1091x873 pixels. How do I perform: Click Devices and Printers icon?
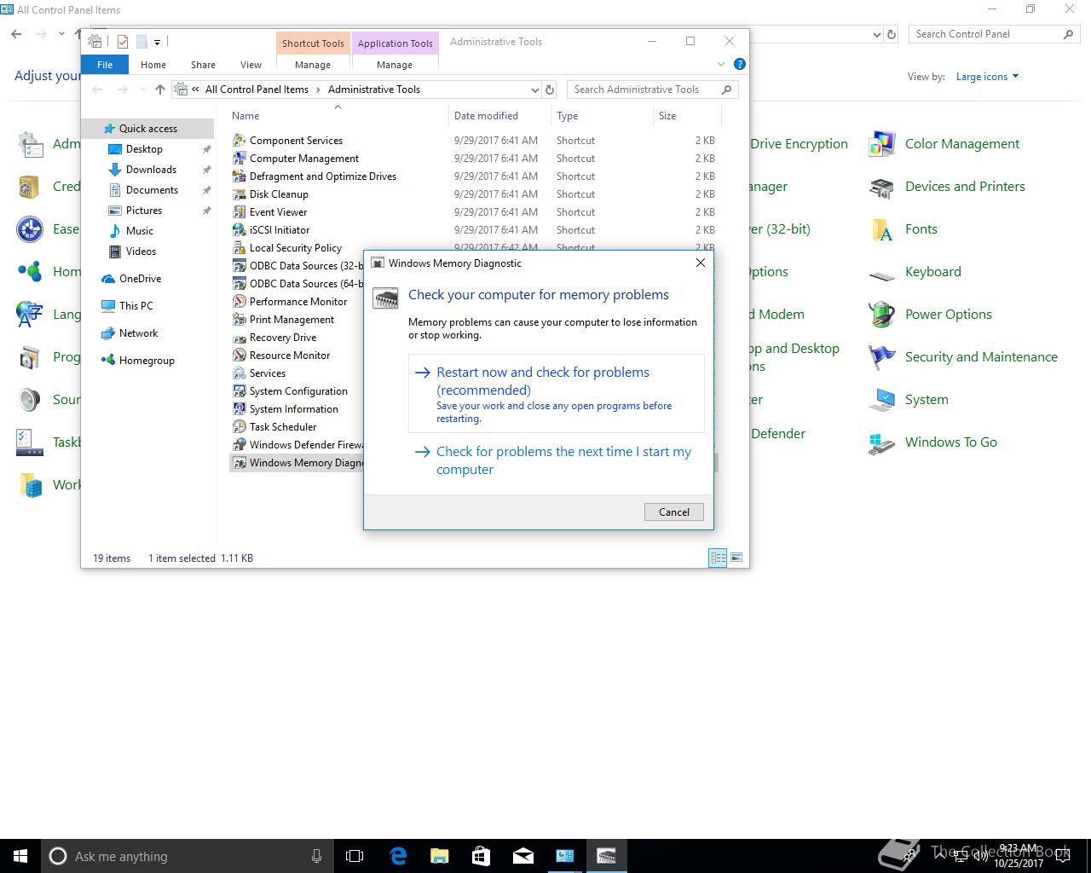point(882,187)
